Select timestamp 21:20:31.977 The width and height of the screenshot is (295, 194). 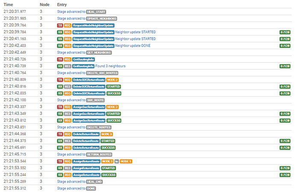[x=15, y=12]
